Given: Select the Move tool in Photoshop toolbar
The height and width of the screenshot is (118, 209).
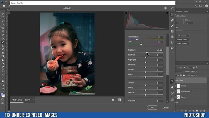Looking at the screenshot, I should point(3,14).
